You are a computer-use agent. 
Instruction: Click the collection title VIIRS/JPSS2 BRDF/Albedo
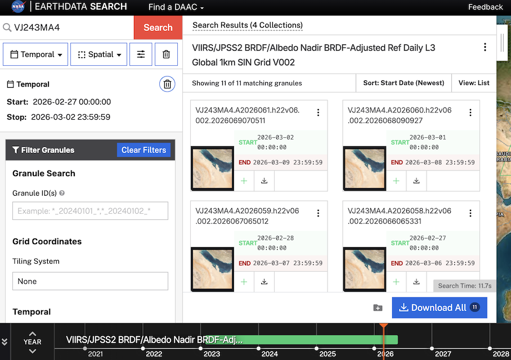313,55
